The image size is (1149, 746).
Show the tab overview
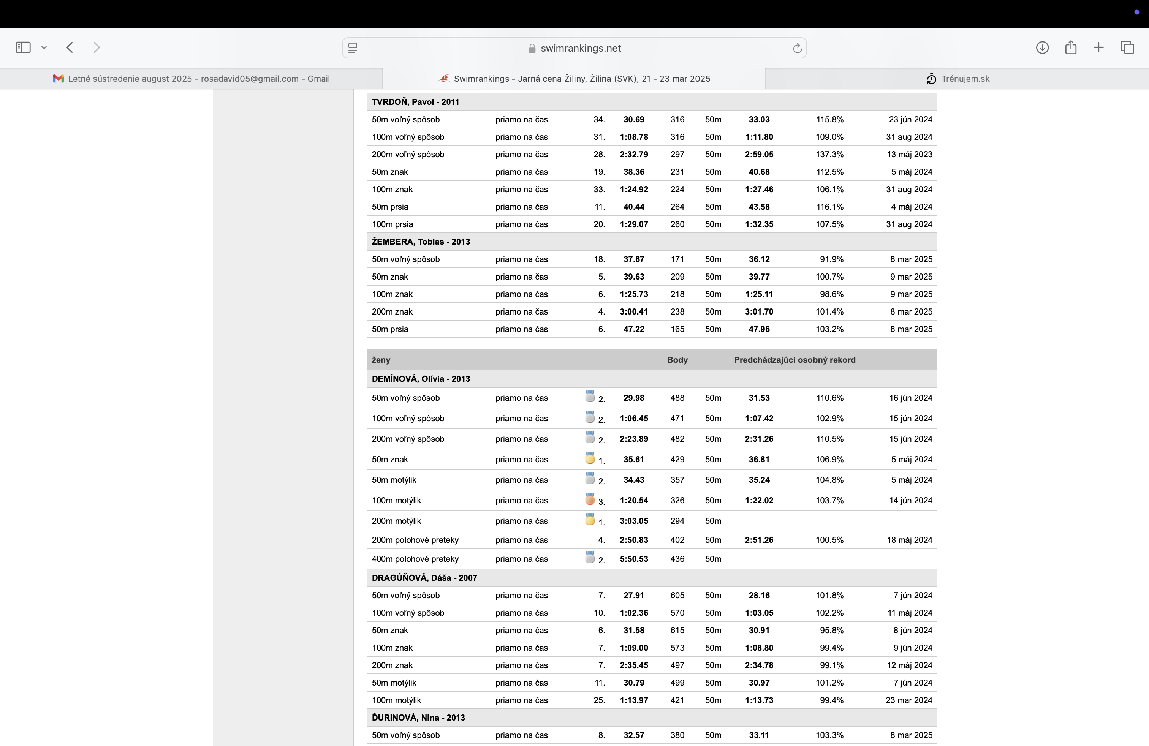pyautogui.click(x=1127, y=47)
